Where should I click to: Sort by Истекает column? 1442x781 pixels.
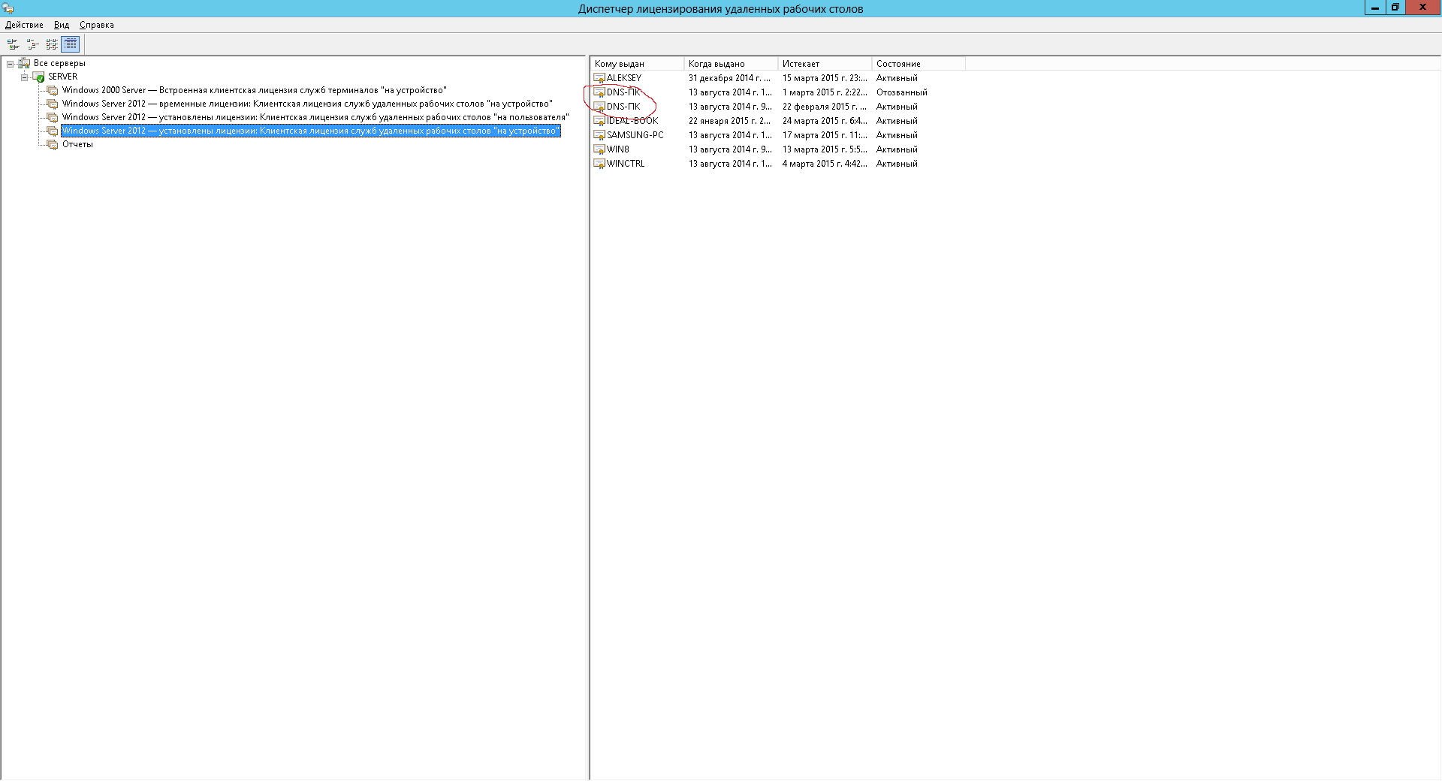tap(825, 64)
